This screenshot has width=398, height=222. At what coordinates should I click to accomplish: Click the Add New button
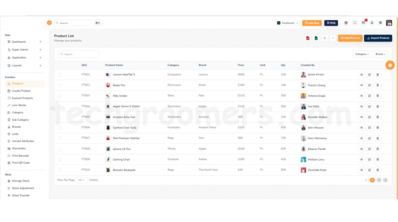[312, 23]
